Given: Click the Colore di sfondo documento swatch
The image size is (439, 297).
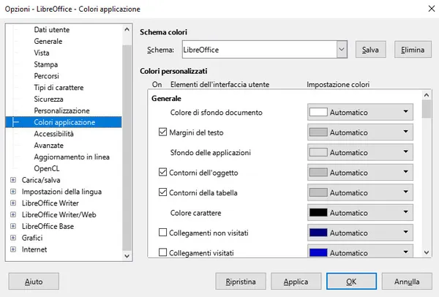Looking at the screenshot, I should [x=318, y=112].
